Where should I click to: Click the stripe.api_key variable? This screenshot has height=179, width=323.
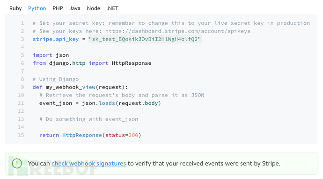coord(56,39)
